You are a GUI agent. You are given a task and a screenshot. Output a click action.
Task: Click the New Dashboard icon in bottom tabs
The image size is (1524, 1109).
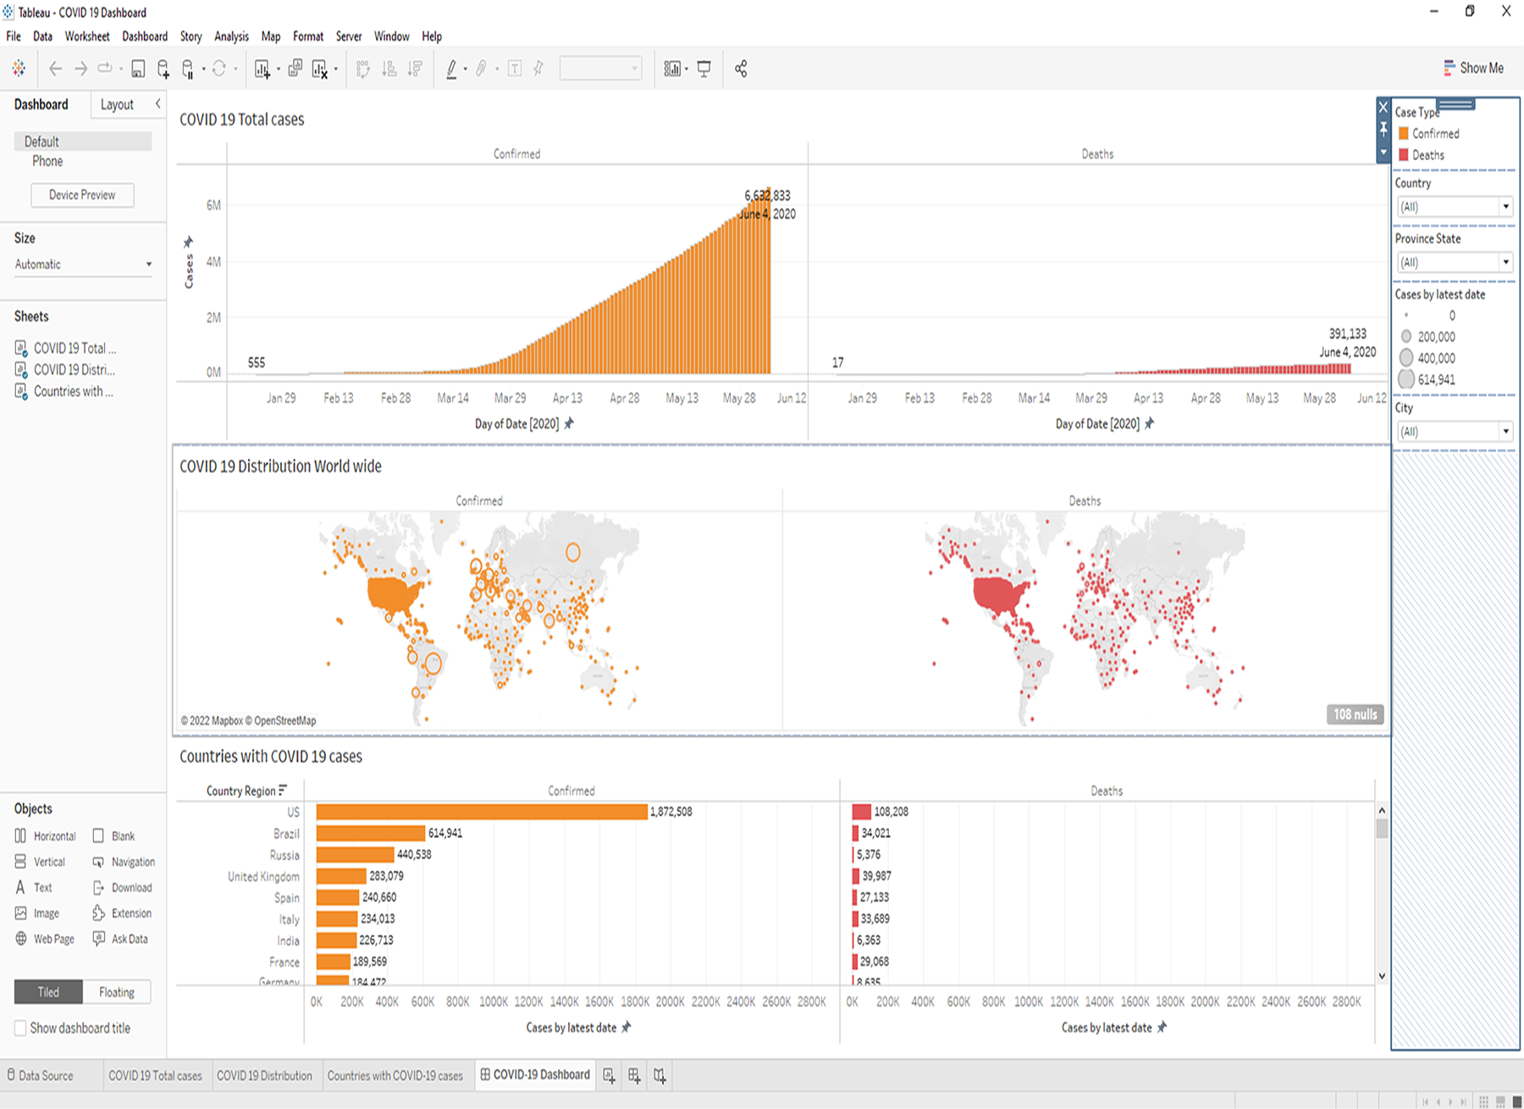coord(634,1075)
